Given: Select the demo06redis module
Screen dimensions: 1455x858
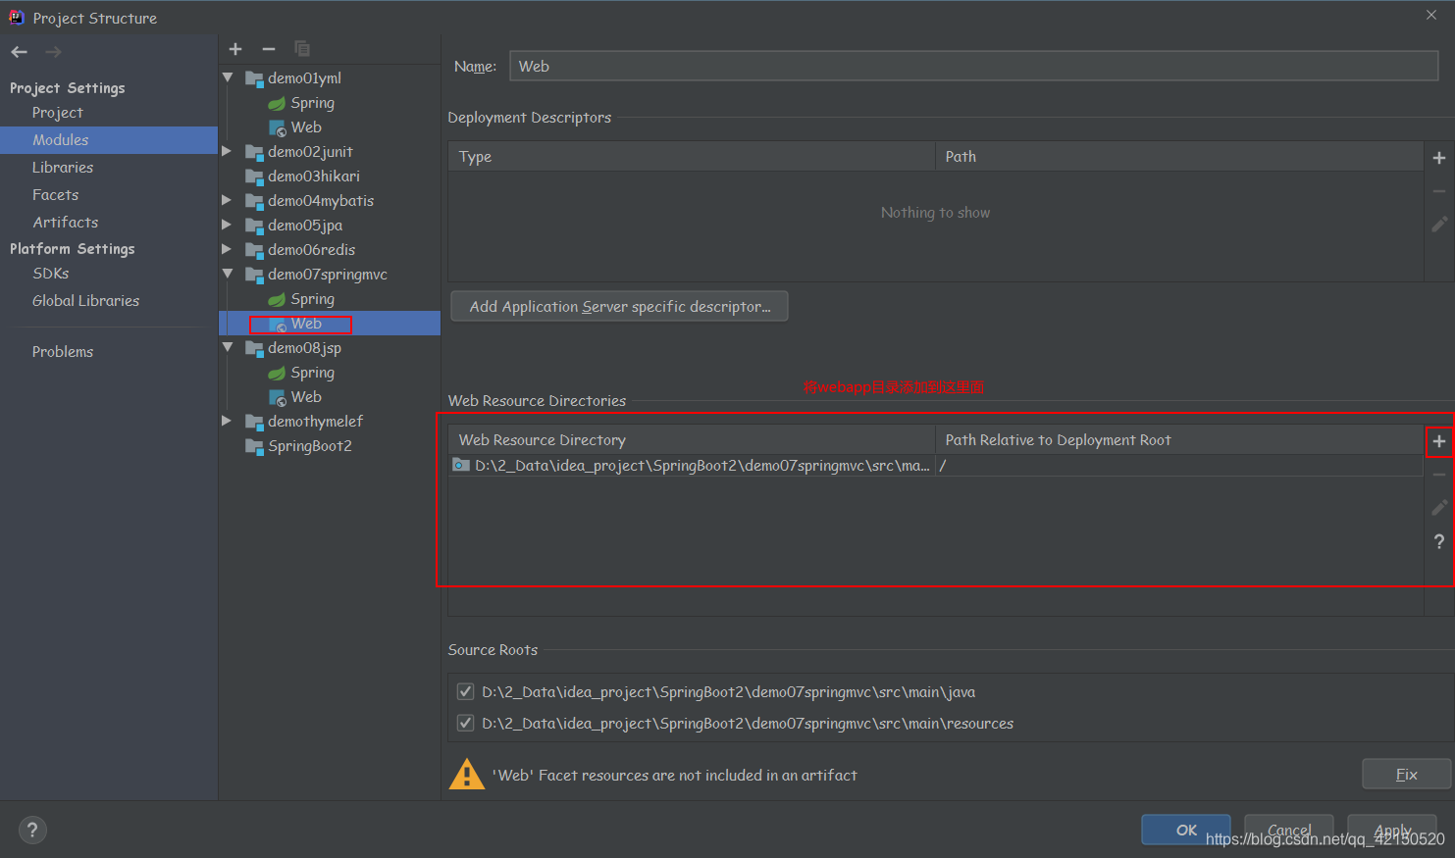Looking at the screenshot, I should point(311,250).
